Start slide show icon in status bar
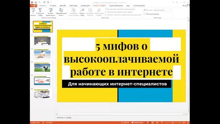Viewport: 220px width, 124px height. [162, 123]
